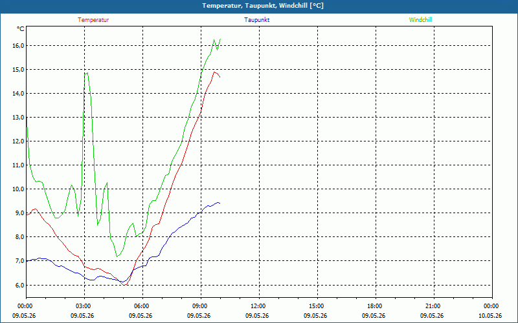The width and height of the screenshot is (518, 323).
Task: Click the 12:00 time axis label
Action: [259, 306]
